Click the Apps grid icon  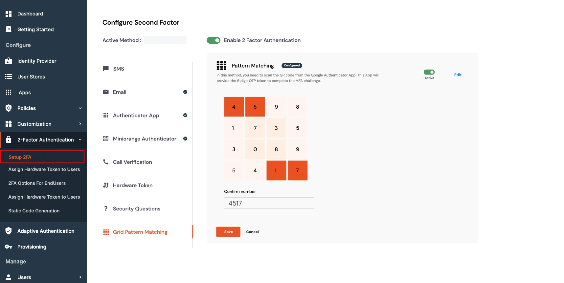pos(9,92)
